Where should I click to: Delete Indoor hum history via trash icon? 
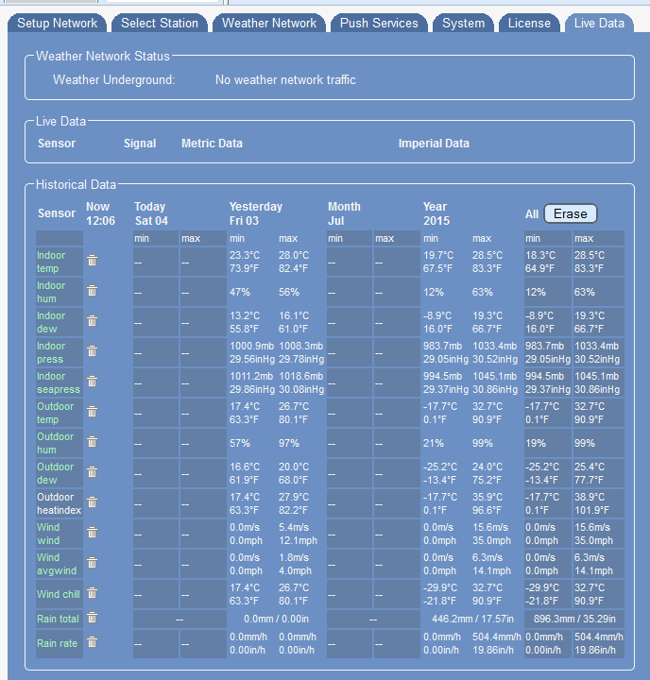pos(92,291)
